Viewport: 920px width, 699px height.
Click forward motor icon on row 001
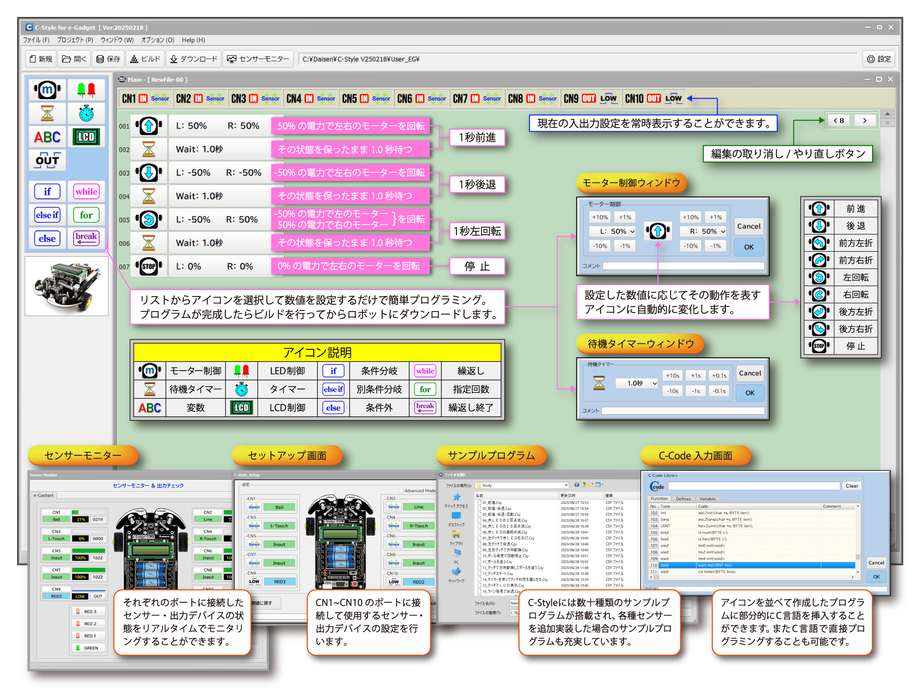click(x=149, y=125)
